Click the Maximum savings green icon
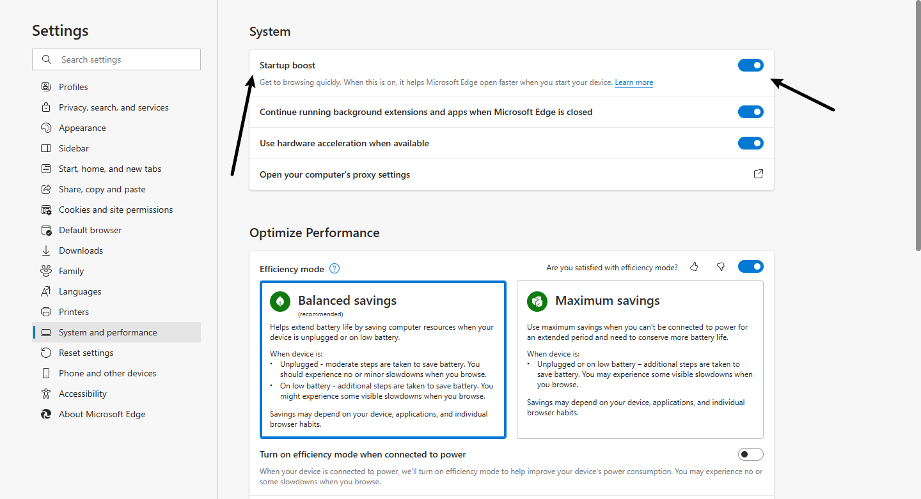Image resolution: width=921 pixels, height=499 pixels. [537, 301]
